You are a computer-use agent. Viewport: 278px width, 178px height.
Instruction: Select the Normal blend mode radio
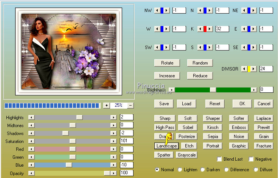157,170
